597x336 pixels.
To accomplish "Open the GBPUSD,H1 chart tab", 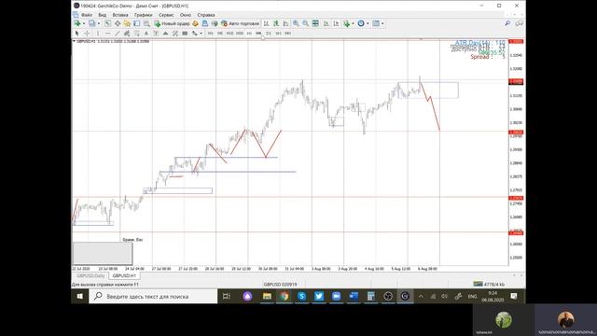I will coord(124,276).
